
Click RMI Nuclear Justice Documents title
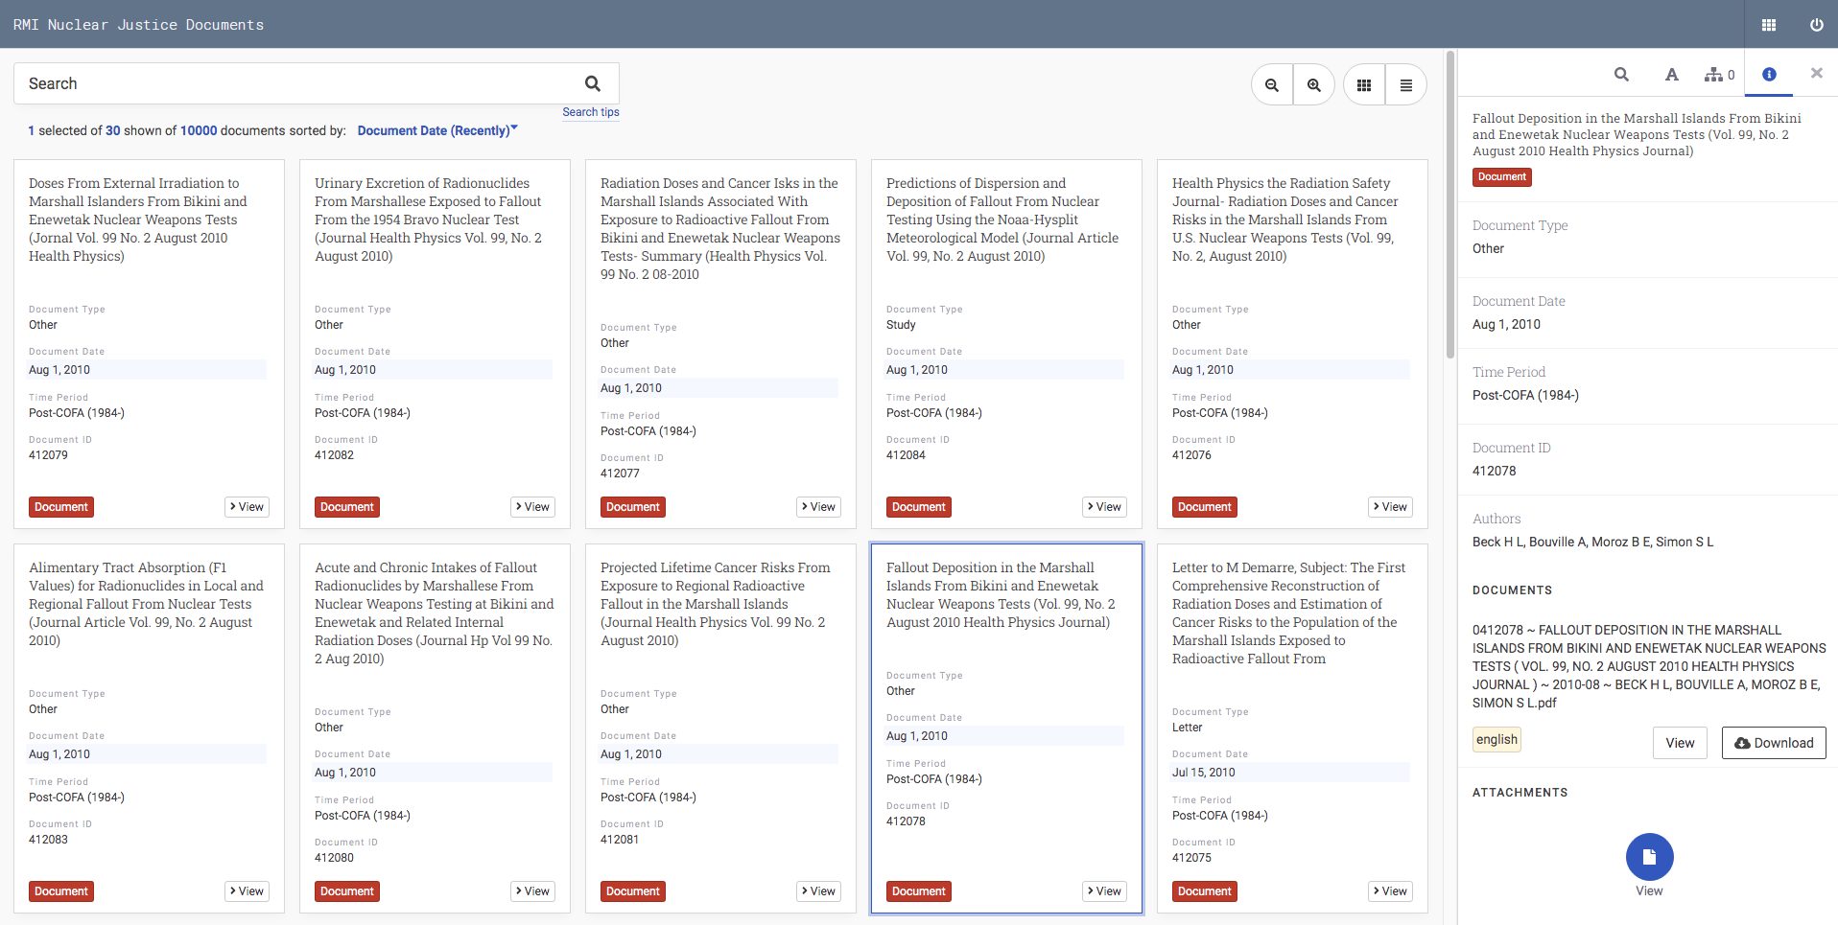click(x=138, y=25)
